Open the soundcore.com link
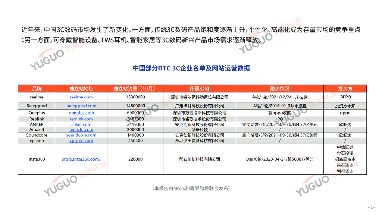The height and width of the screenshot is (215, 382). point(81,135)
